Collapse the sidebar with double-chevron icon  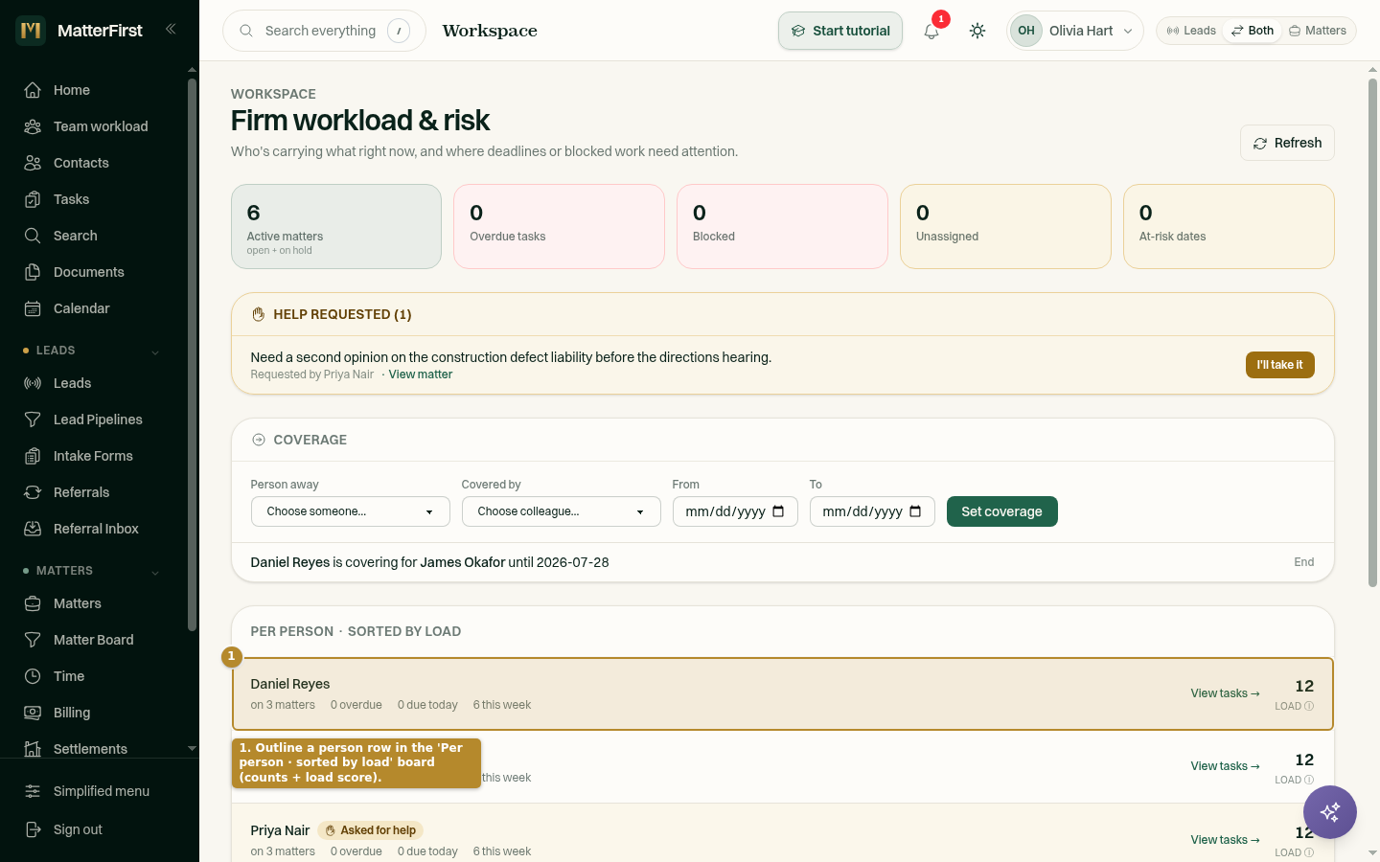coord(171,29)
